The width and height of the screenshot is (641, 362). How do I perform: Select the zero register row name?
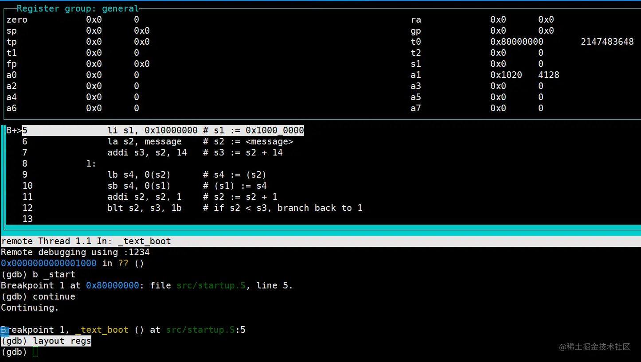17,19
